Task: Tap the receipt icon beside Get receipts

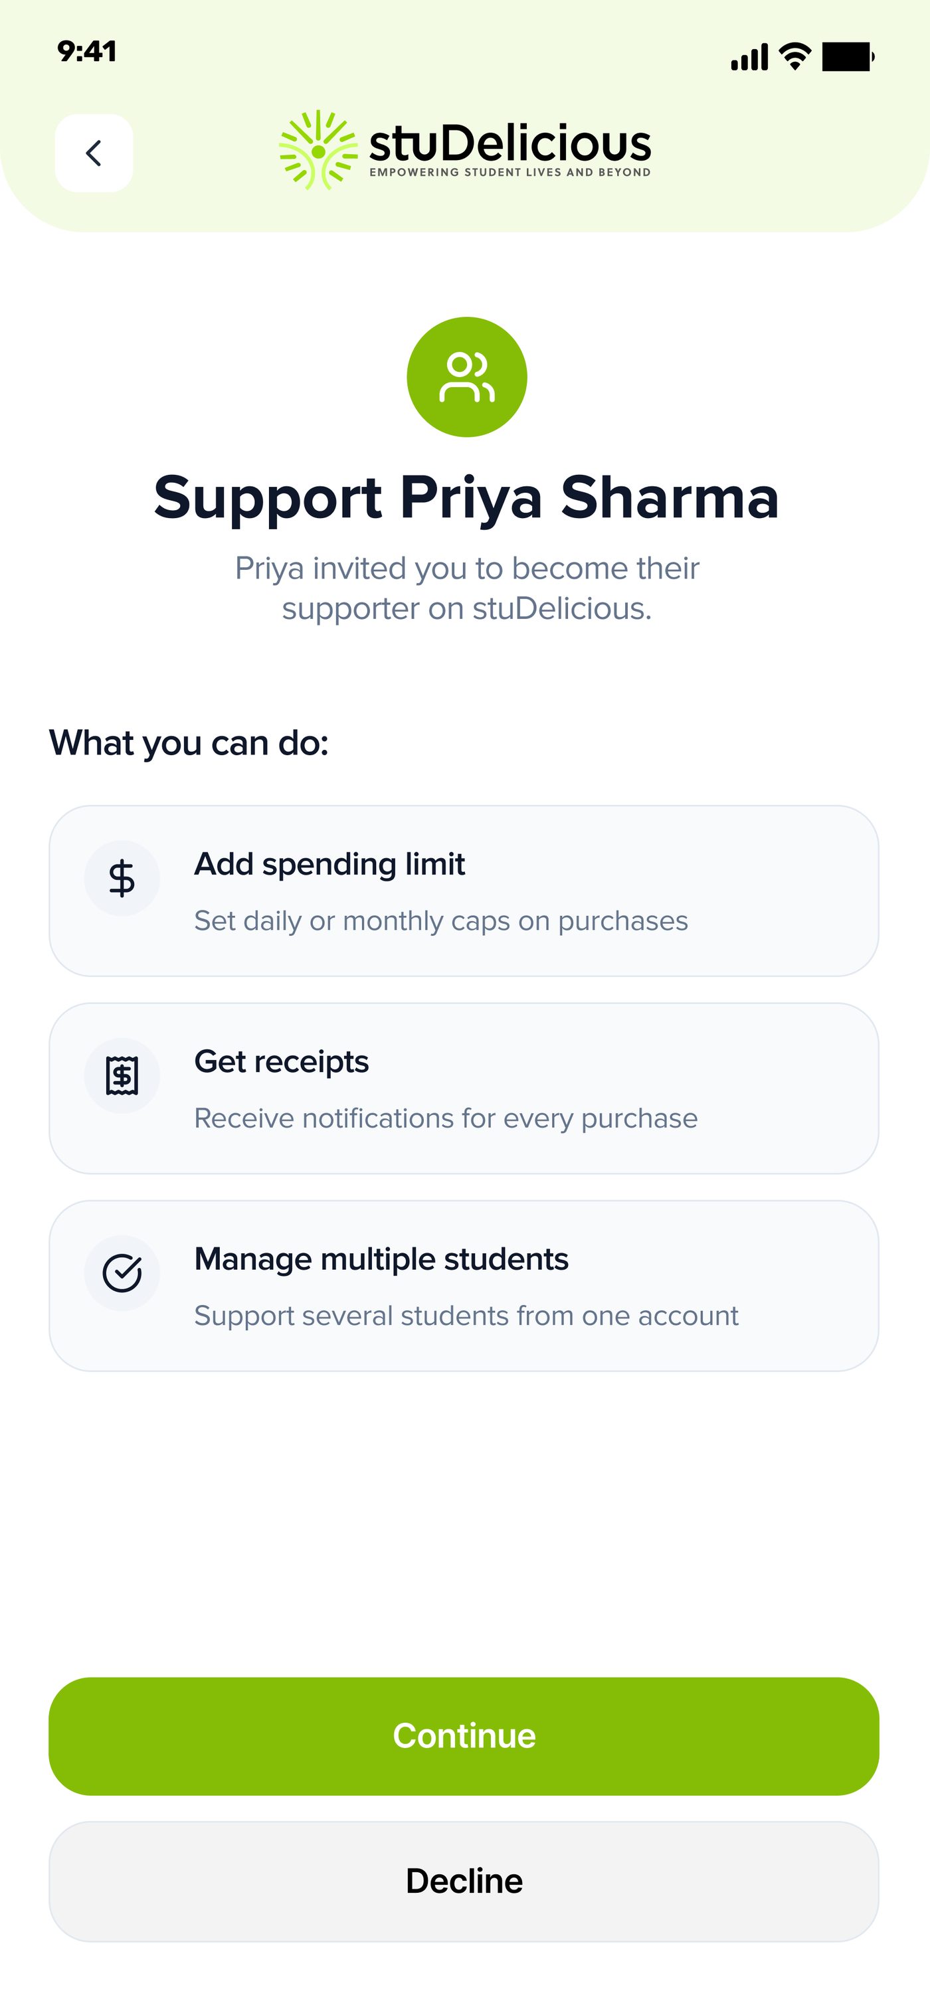Action: point(122,1075)
